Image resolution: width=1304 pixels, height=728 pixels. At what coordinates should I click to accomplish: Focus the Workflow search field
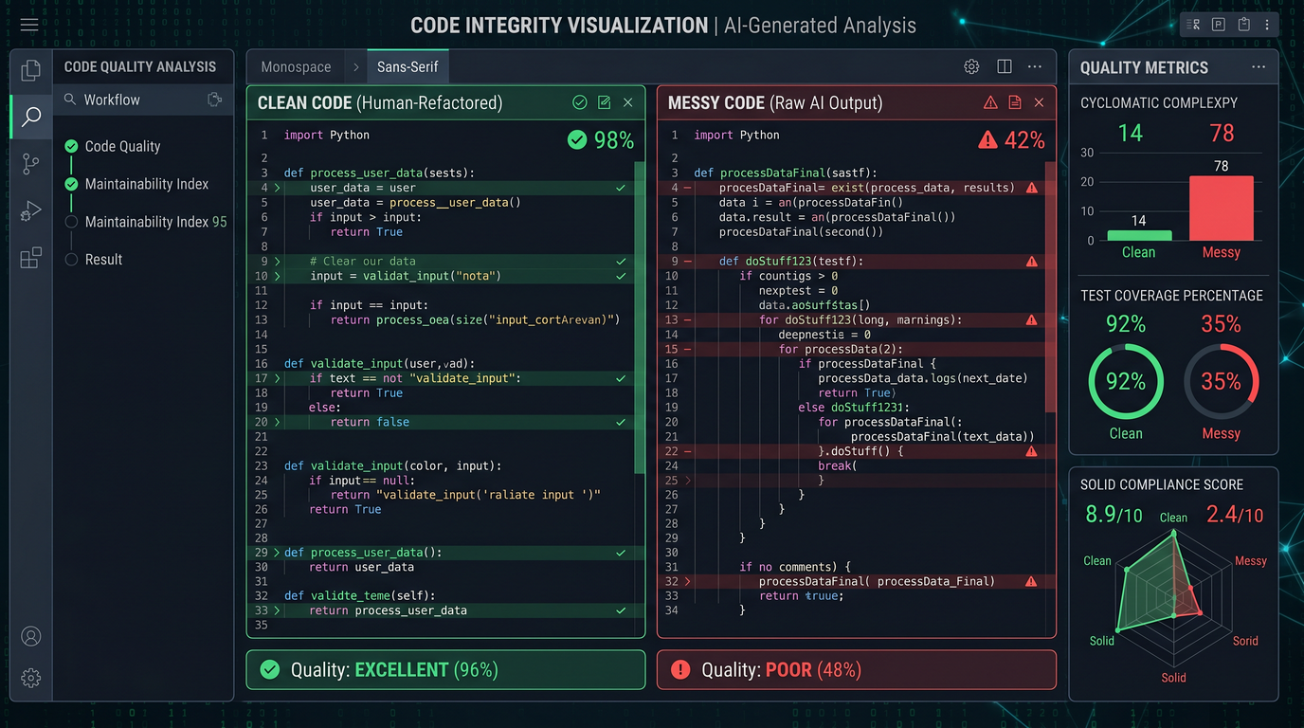(142, 100)
